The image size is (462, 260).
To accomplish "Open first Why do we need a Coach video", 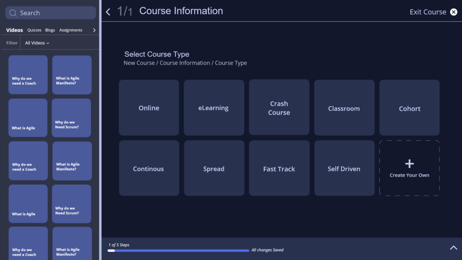I will 28,75.
